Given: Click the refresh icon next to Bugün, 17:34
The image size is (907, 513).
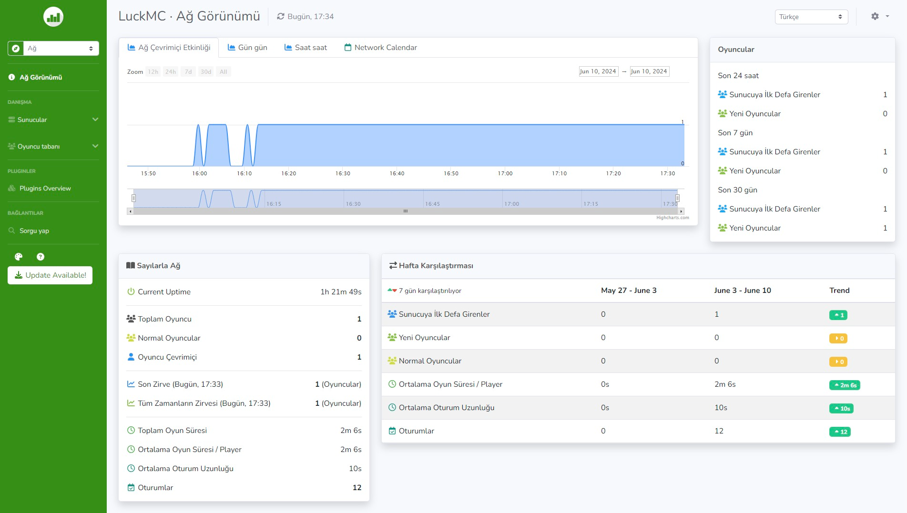Looking at the screenshot, I should [281, 16].
